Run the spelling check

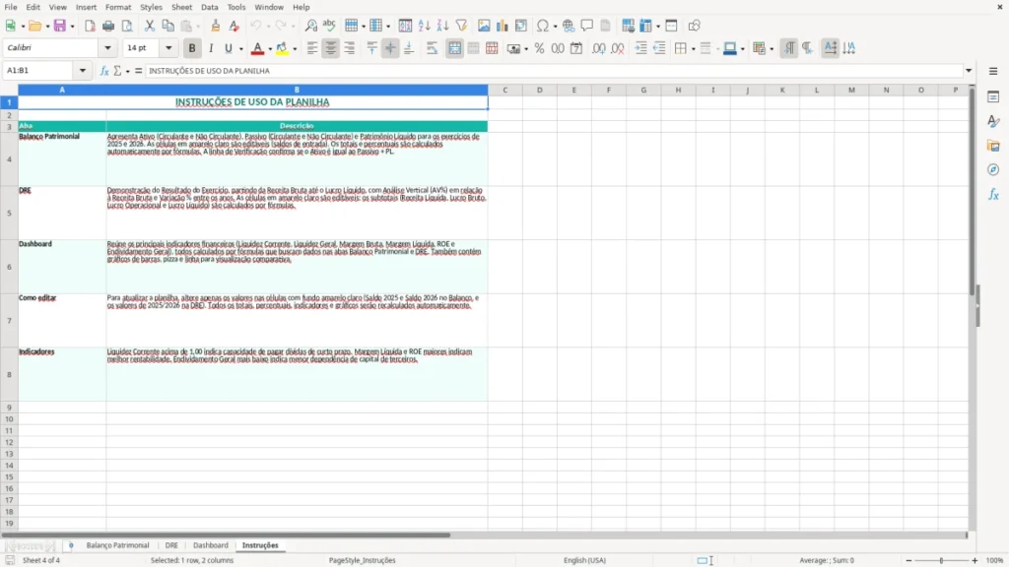point(329,26)
